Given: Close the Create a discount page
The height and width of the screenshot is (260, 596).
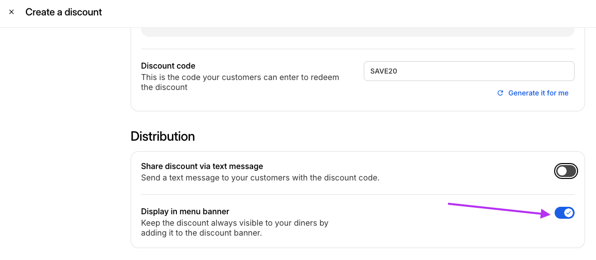Looking at the screenshot, I should tap(11, 12).
